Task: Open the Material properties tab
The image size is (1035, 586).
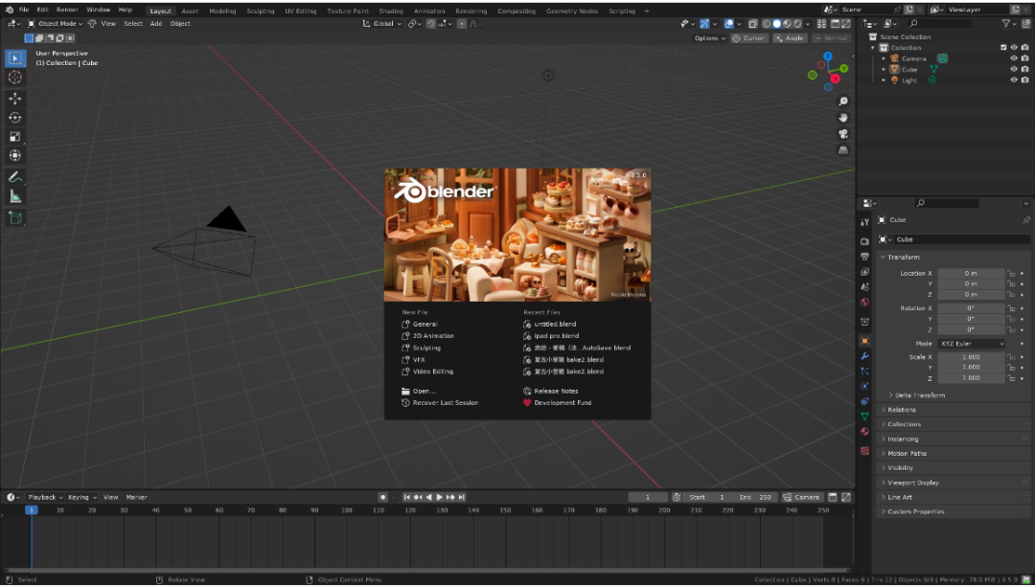Action: tap(864, 432)
